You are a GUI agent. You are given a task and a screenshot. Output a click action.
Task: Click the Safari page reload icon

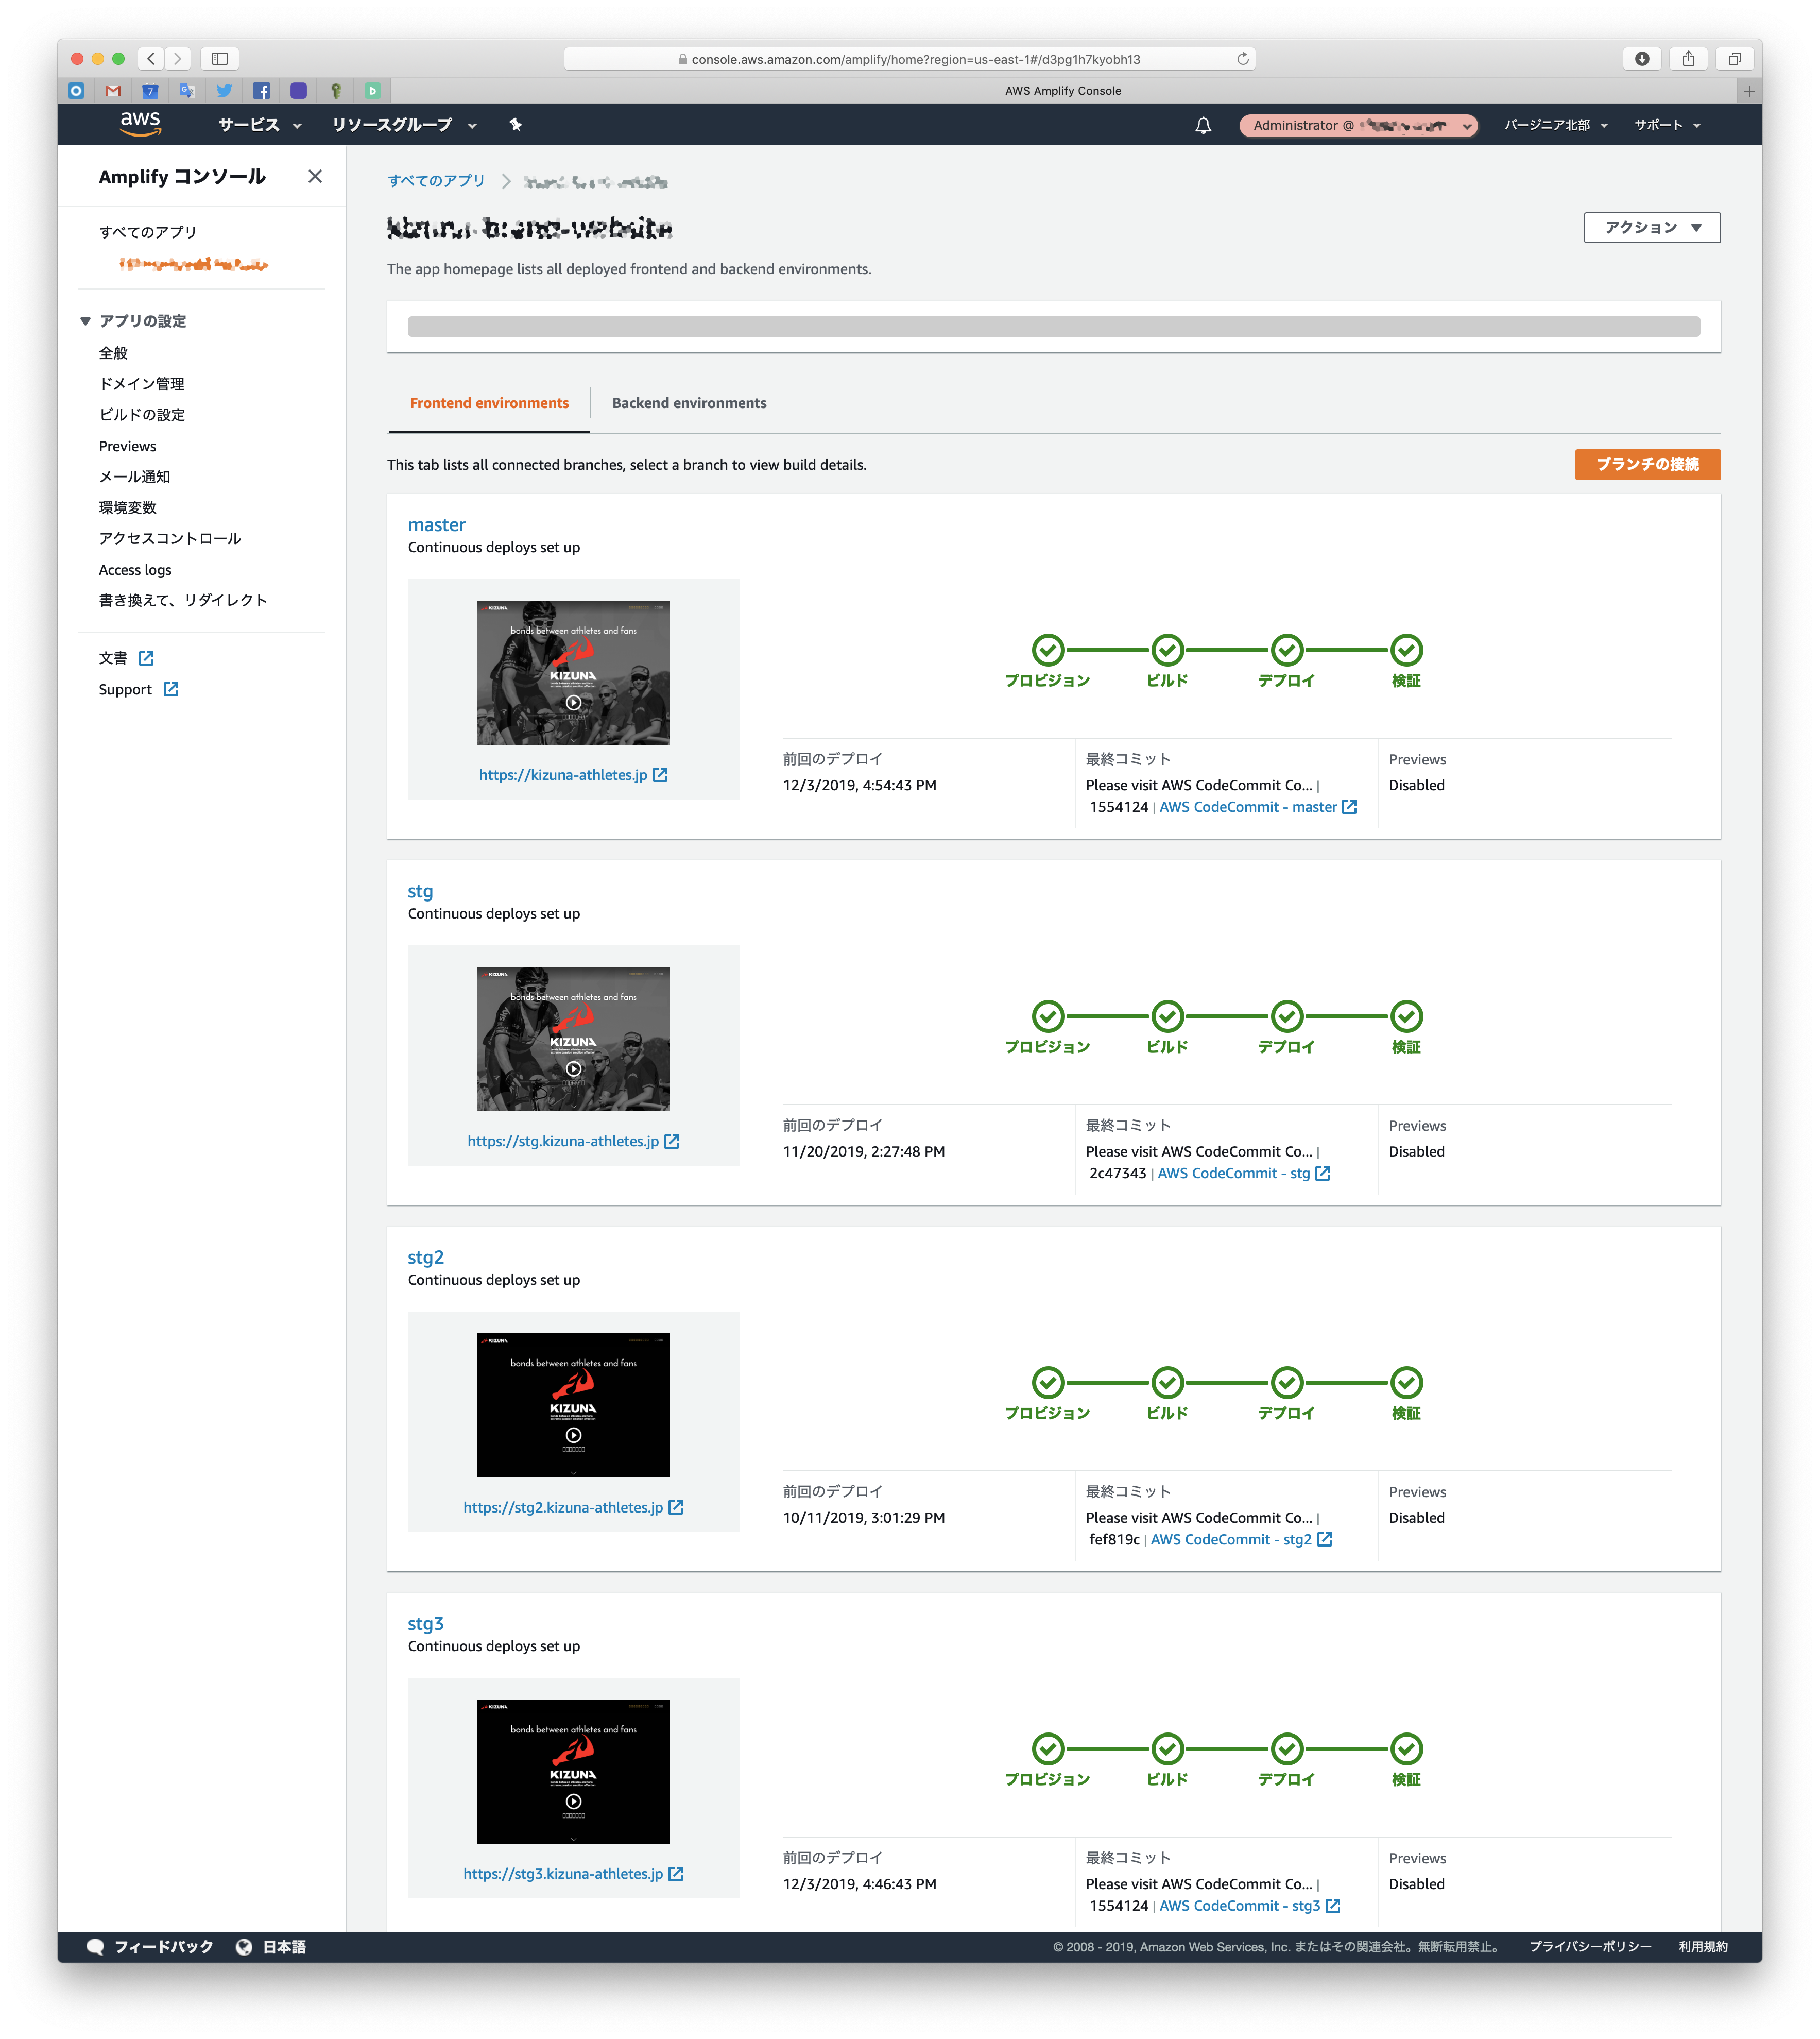point(1242,59)
